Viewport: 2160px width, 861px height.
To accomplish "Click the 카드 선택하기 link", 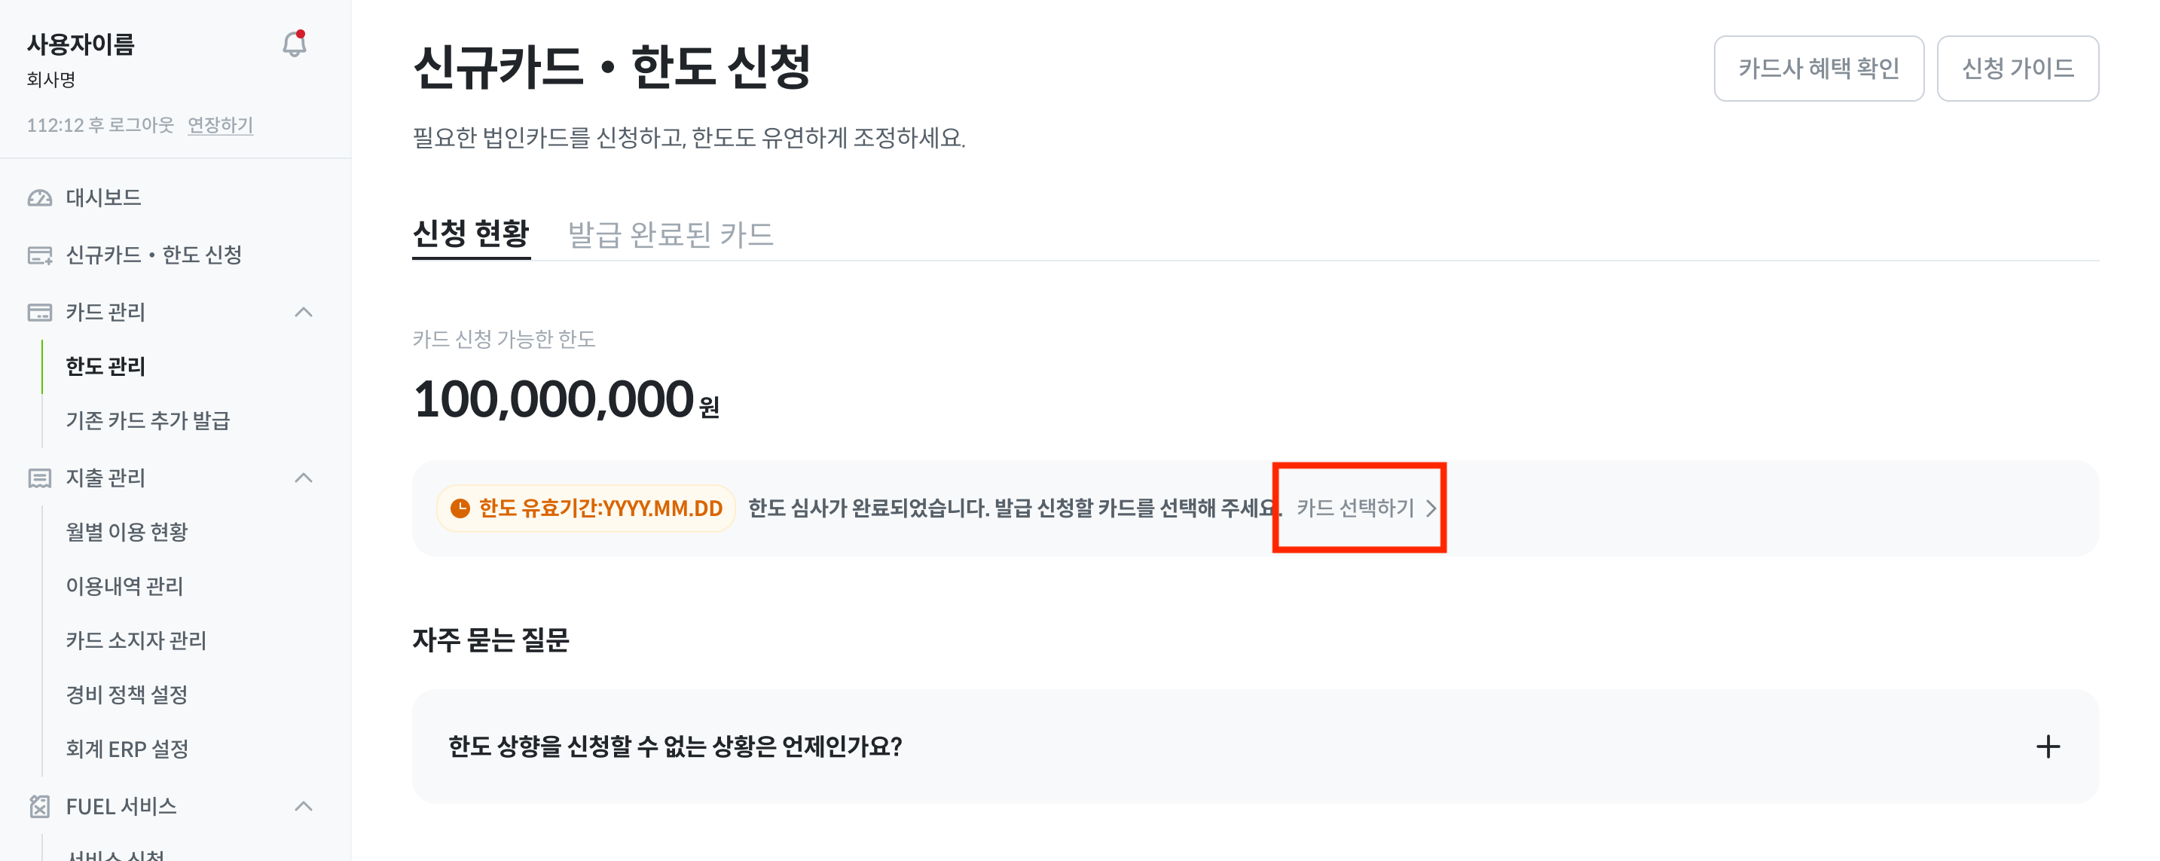I will pos(1365,508).
